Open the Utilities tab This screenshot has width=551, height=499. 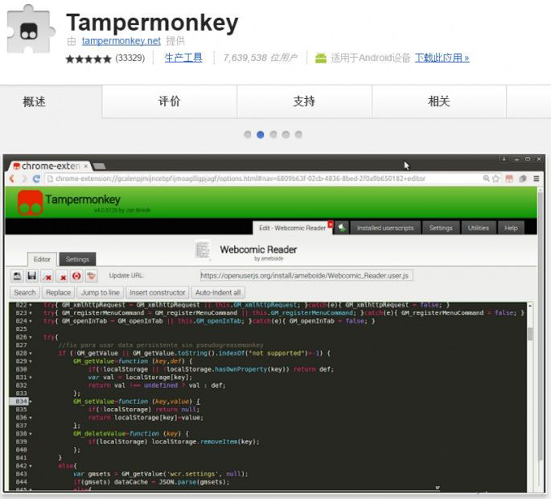click(x=479, y=228)
